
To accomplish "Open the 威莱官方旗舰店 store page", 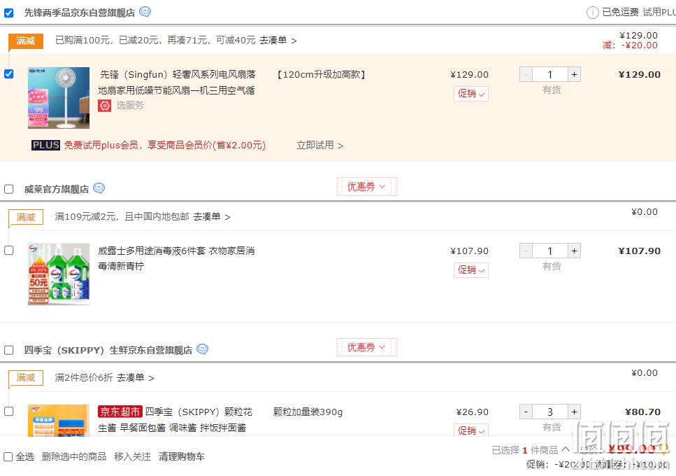I will point(57,189).
